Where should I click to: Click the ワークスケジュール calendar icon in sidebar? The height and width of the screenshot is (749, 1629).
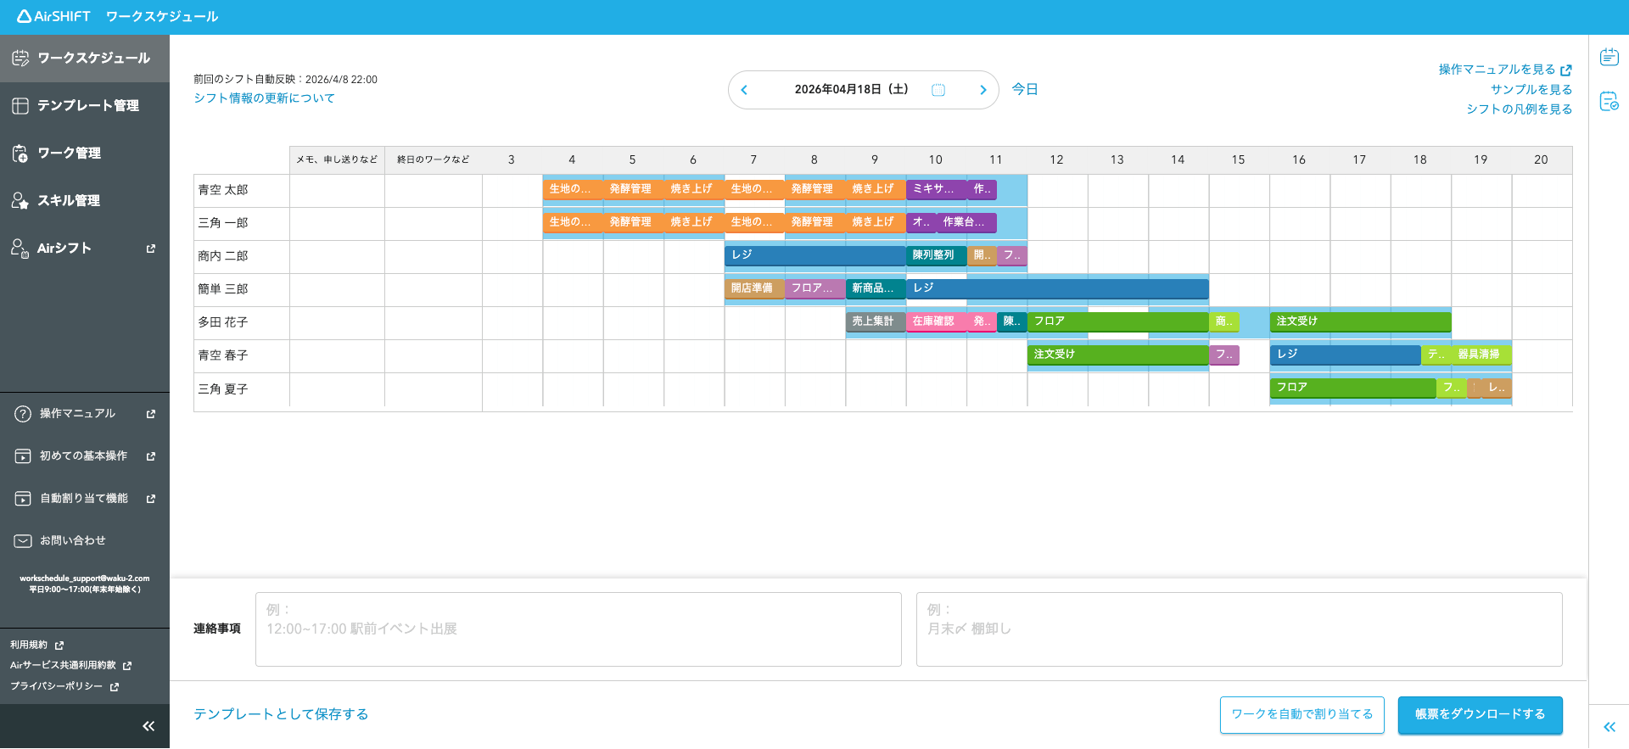20,59
